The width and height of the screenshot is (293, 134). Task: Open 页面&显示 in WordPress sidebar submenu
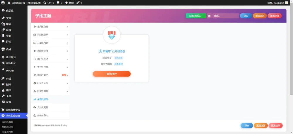click(x=8, y=127)
